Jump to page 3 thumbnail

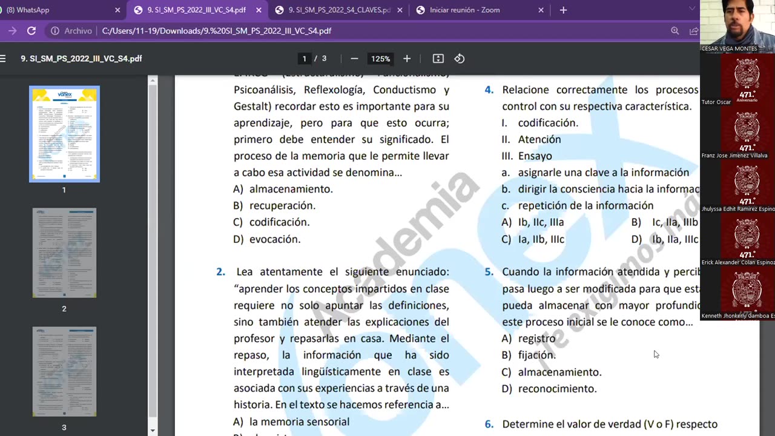pos(64,371)
